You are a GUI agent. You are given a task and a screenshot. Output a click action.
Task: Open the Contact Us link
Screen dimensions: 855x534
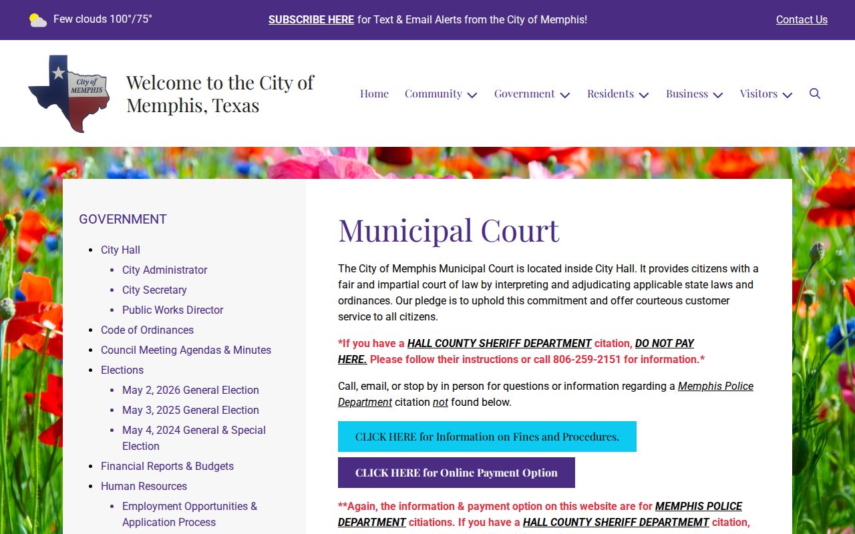802,20
